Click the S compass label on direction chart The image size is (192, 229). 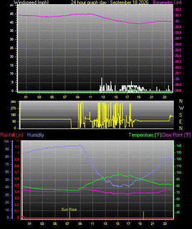pyautogui.click(x=180, y=115)
